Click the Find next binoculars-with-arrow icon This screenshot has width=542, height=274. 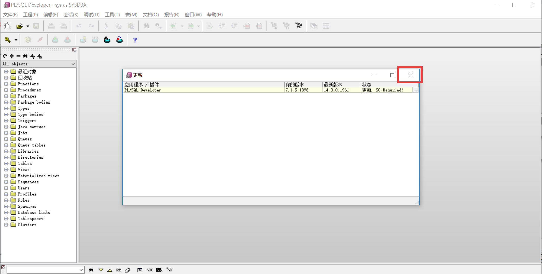(x=158, y=26)
